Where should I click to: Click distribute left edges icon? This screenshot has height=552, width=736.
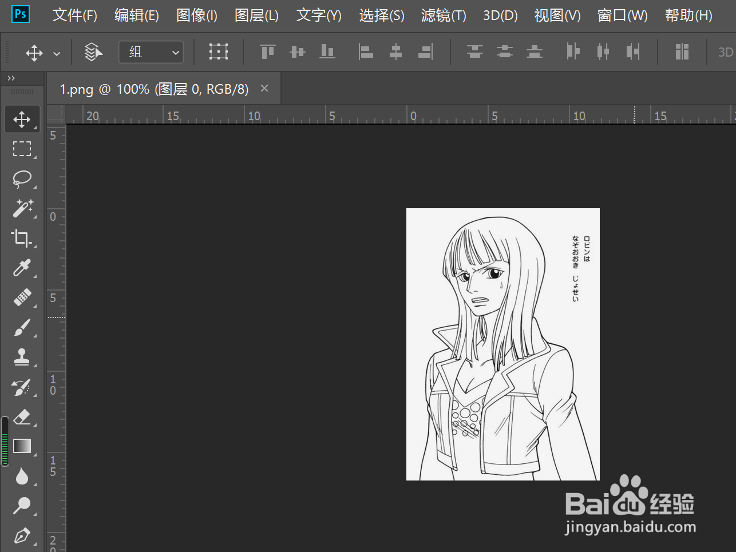(573, 52)
